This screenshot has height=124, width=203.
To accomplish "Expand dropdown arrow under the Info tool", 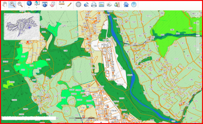I will click(29, 8).
